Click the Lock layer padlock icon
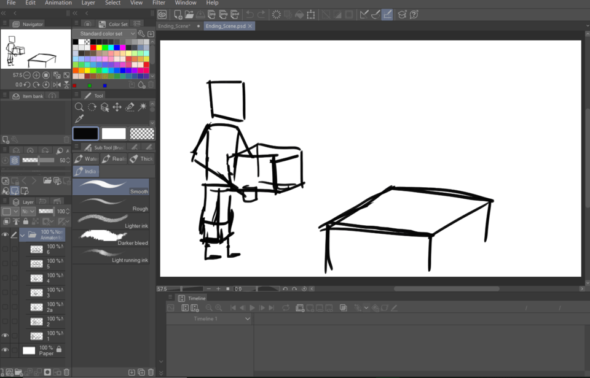Viewport: 590px width, 378px height. pos(25,222)
